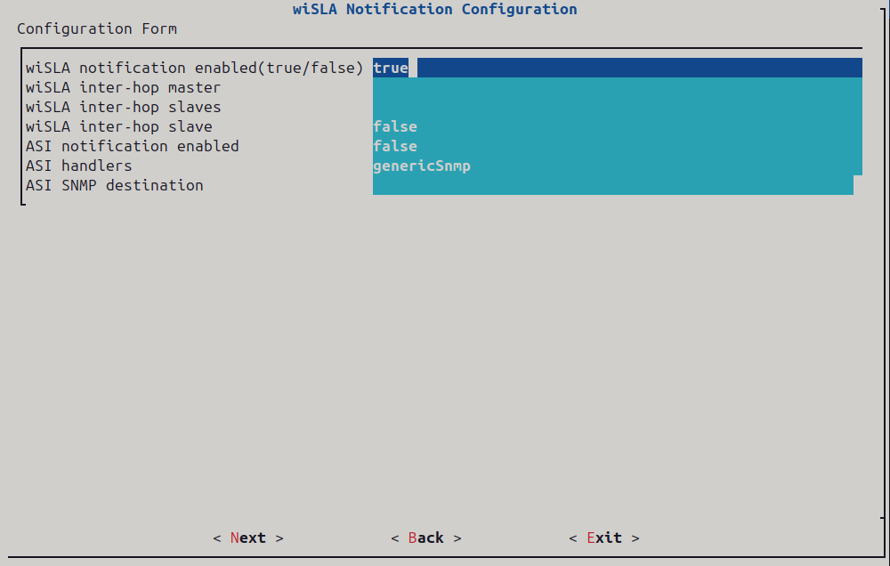Screen dimensions: 890x566
Task: Click the 'wiSLA Notification Configuration' title
Action: coord(434,10)
